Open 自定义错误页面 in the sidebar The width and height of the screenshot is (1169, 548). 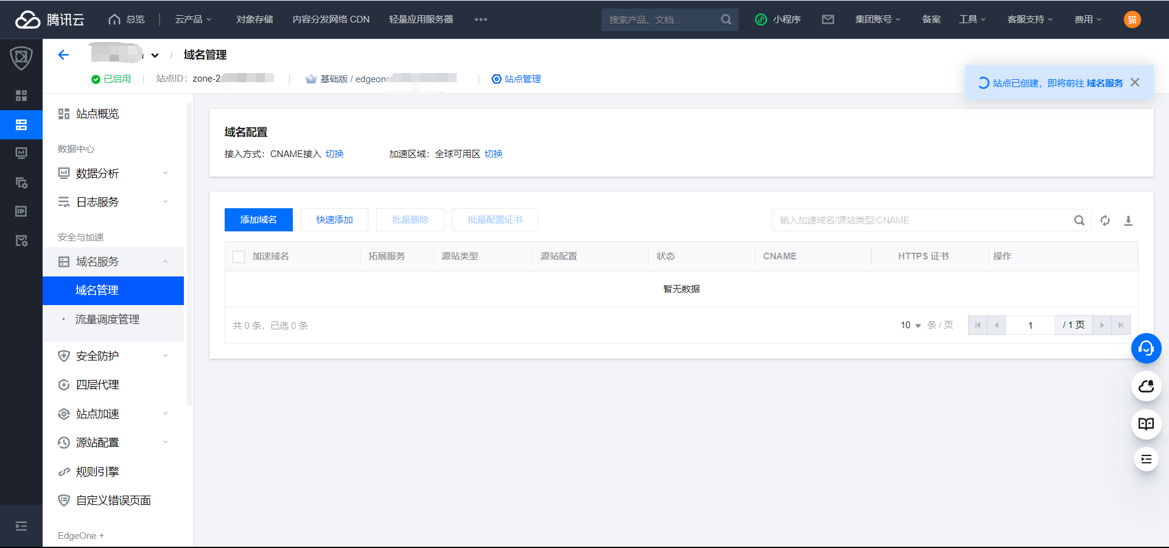click(x=113, y=501)
